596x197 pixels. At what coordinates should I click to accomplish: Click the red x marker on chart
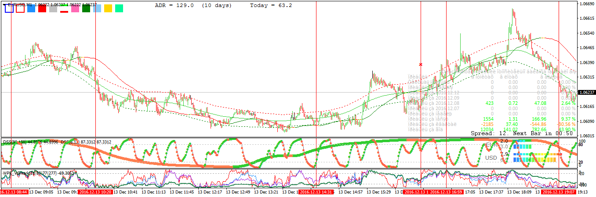421,64
